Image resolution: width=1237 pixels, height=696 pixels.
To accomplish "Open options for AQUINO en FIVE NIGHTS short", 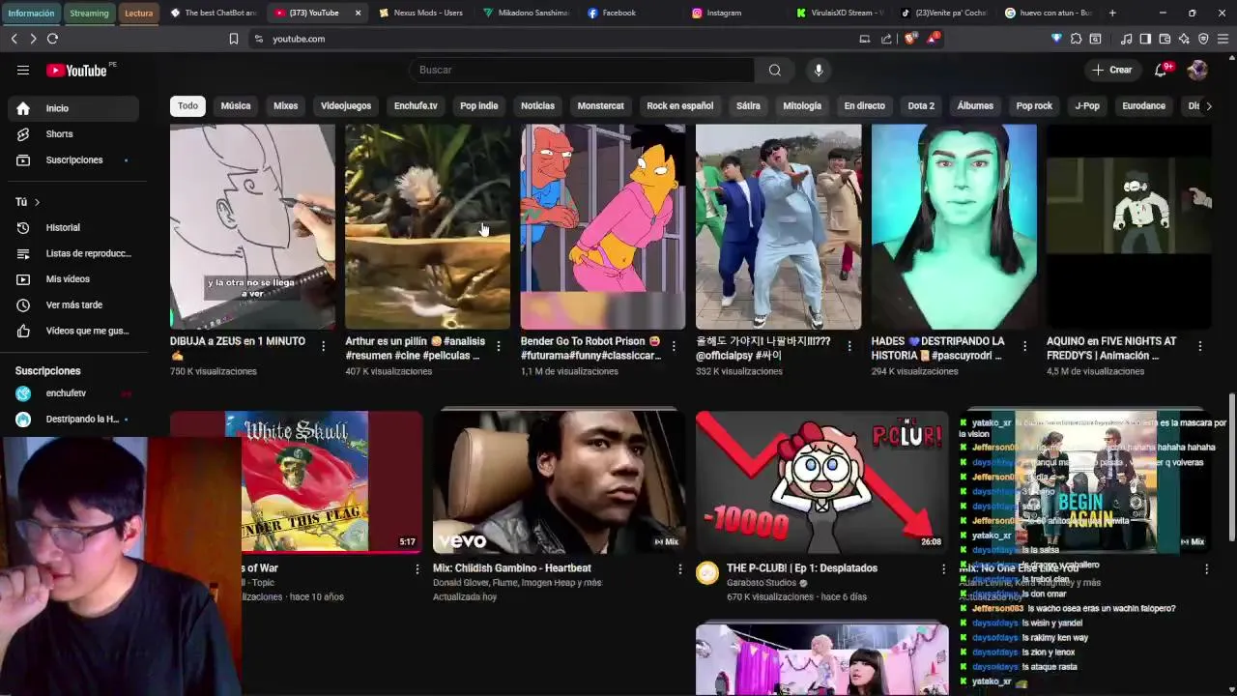I will 1200,346.
